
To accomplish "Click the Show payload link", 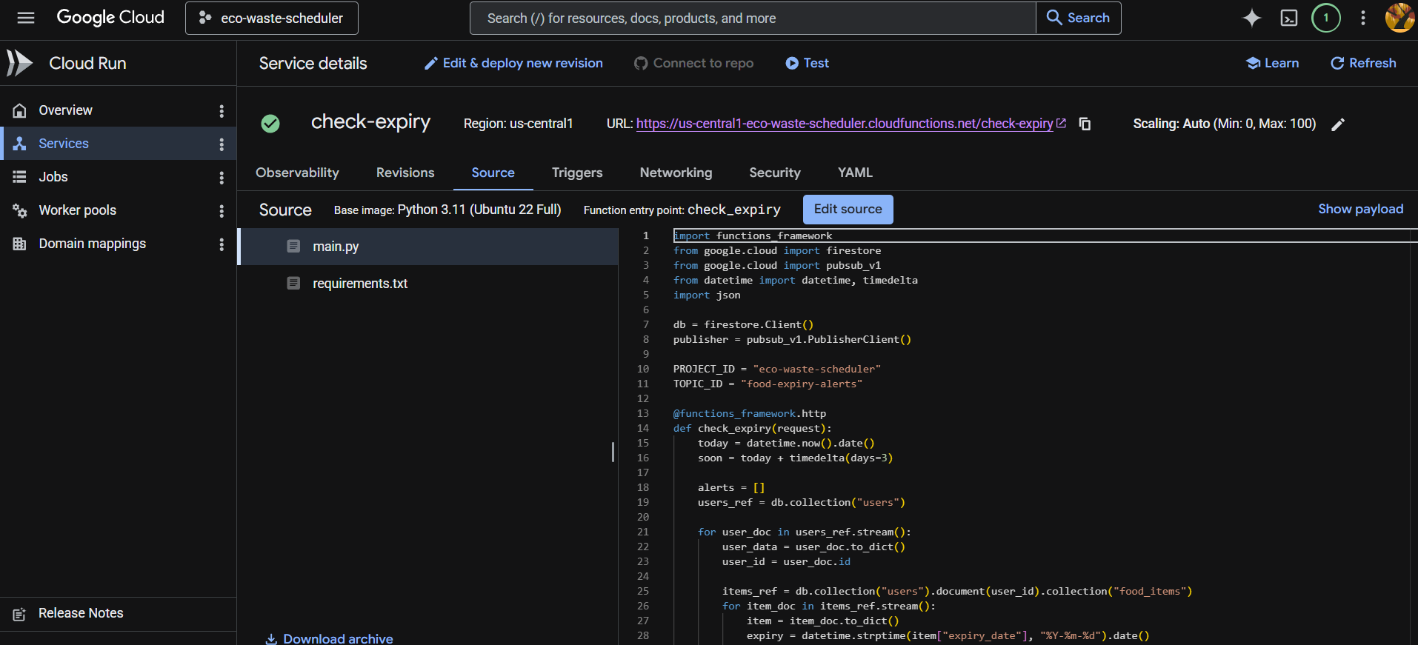I will 1361,209.
